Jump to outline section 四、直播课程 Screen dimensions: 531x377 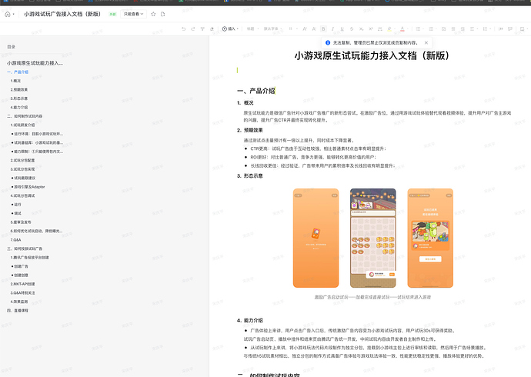click(18, 310)
